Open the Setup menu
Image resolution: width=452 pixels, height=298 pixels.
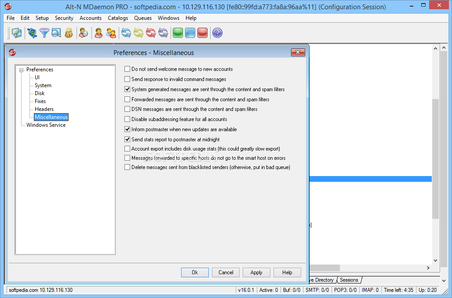click(42, 18)
